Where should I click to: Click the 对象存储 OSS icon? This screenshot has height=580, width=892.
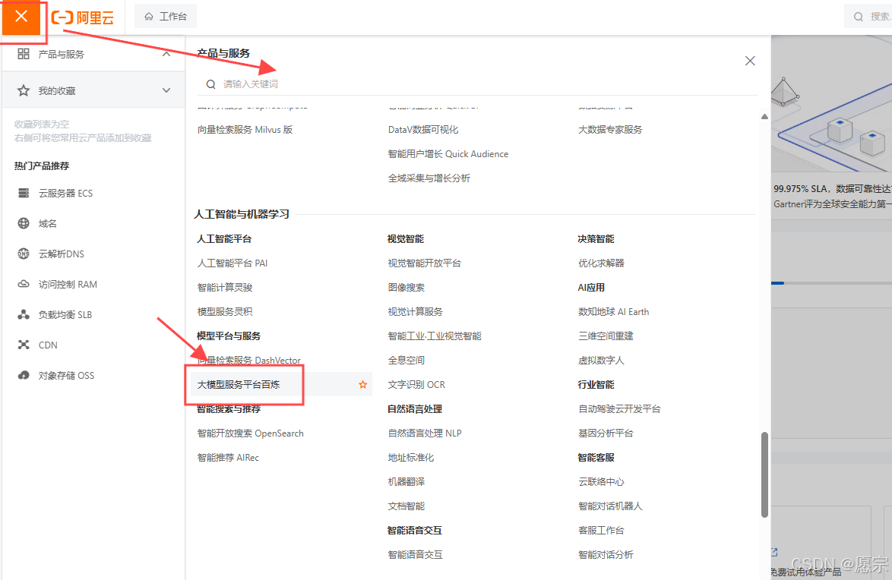[x=24, y=375]
